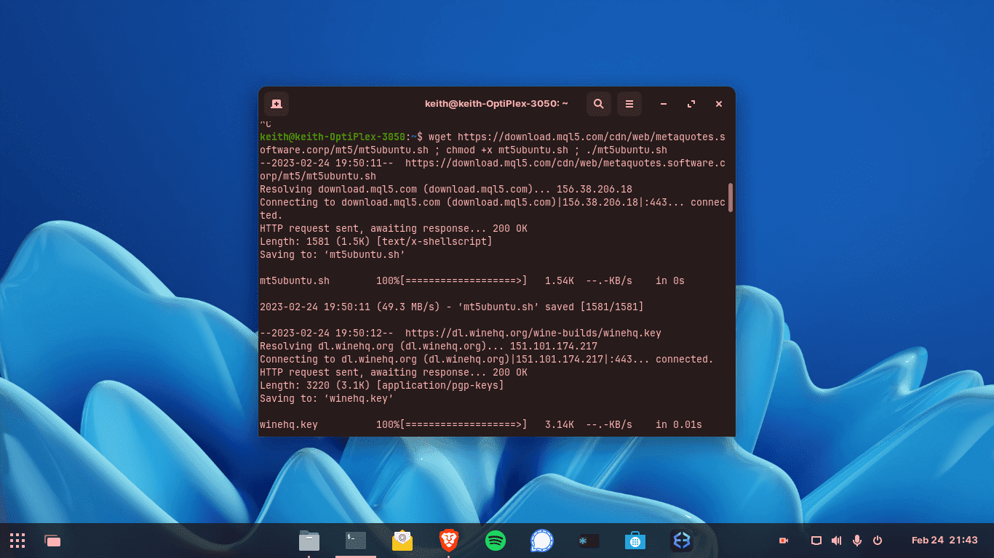Minimize the terminal window
This screenshot has width=994, height=558.
664,104
